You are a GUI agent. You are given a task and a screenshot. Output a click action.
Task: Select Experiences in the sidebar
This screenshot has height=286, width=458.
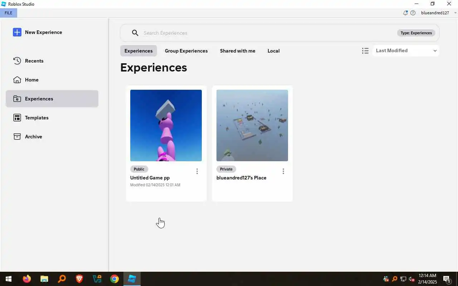[52, 99]
